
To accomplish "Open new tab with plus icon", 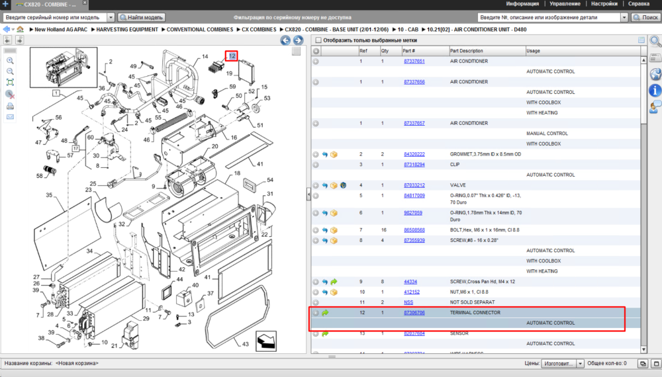I will click(5, 4).
